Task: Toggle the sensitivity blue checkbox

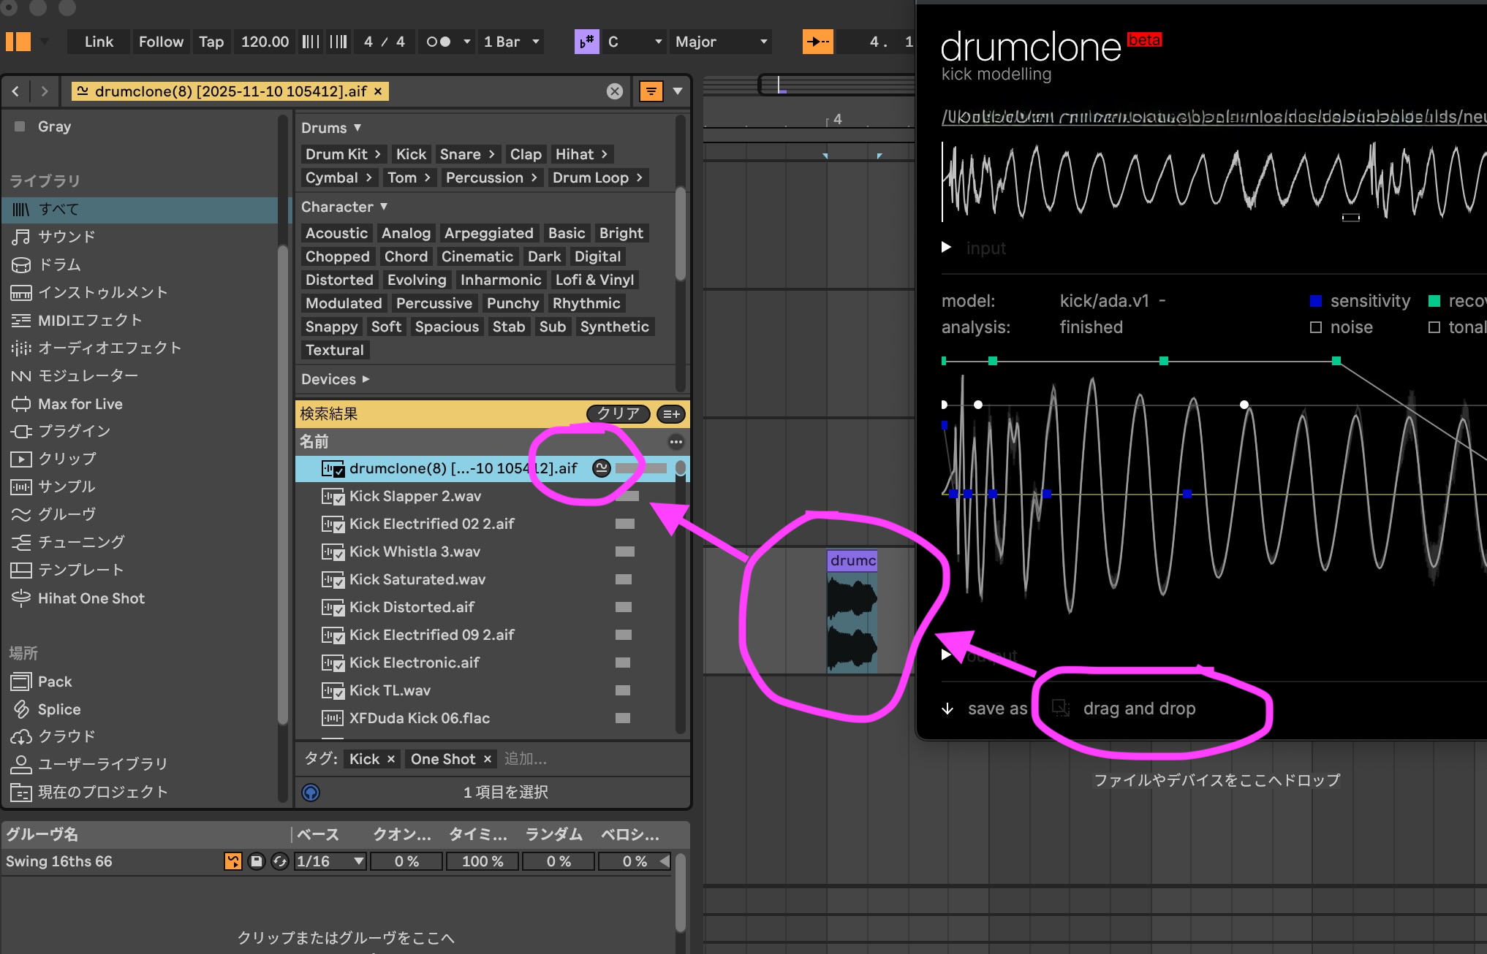Action: (1316, 301)
